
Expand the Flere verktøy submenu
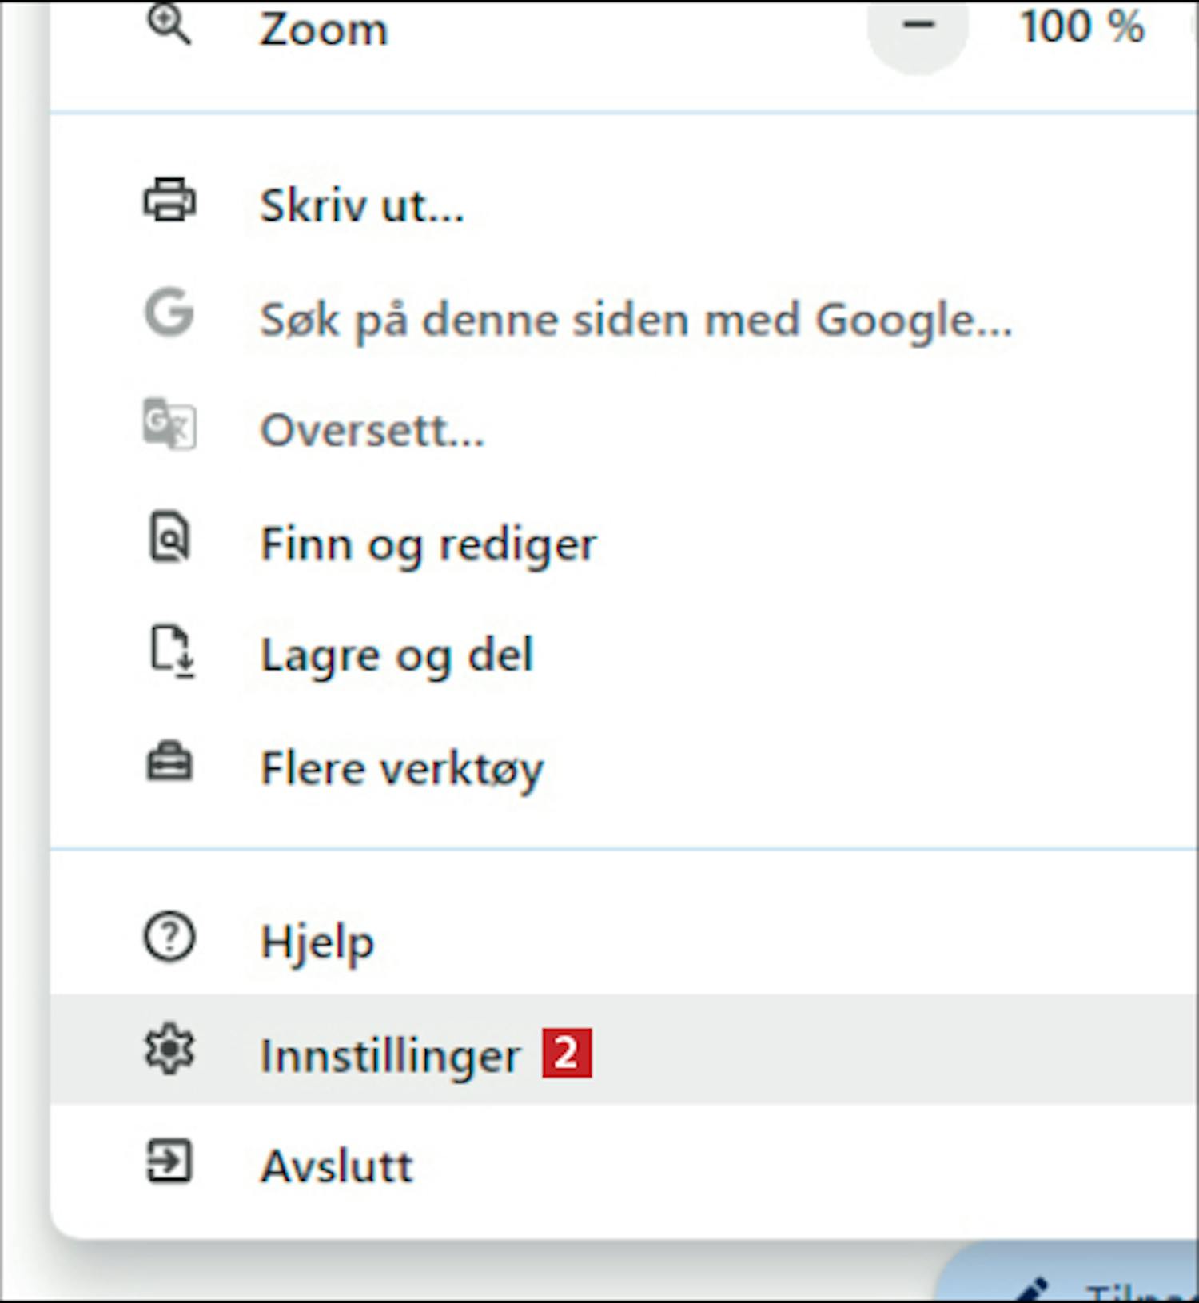pyautogui.click(x=623, y=767)
